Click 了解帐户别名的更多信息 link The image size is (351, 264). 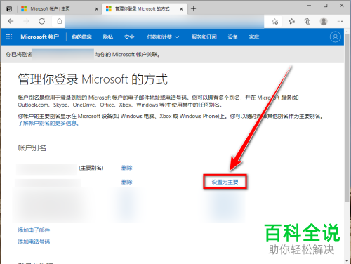coord(48,123)
